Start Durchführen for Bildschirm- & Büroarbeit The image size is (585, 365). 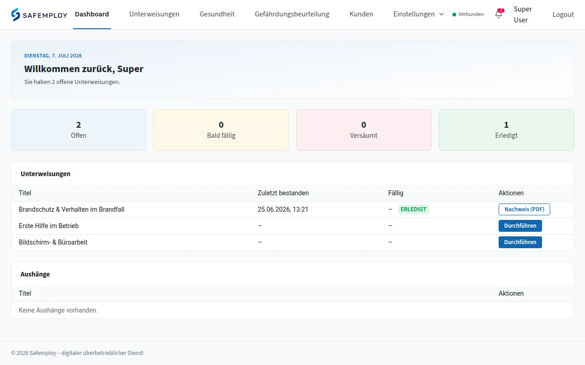pos(520,242)
